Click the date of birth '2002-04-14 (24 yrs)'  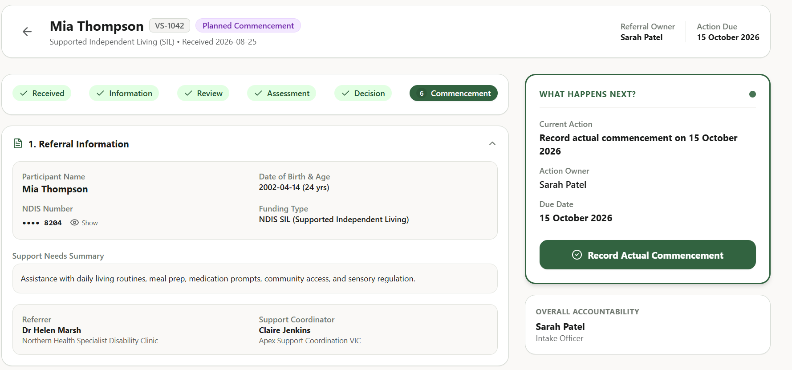294,187
